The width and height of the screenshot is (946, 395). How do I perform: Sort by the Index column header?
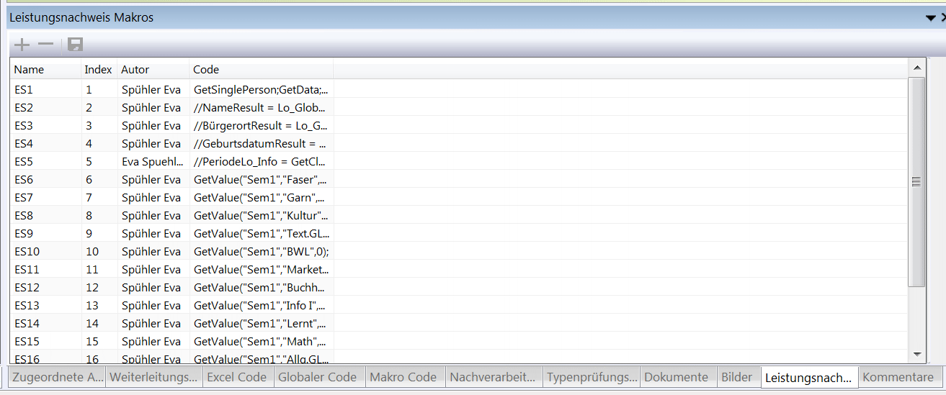[x=98, y=70]
